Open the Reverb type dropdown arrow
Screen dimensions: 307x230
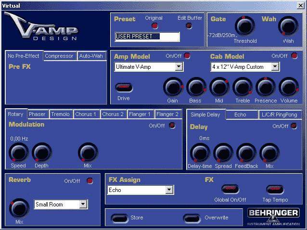click(x=83, y=204)
